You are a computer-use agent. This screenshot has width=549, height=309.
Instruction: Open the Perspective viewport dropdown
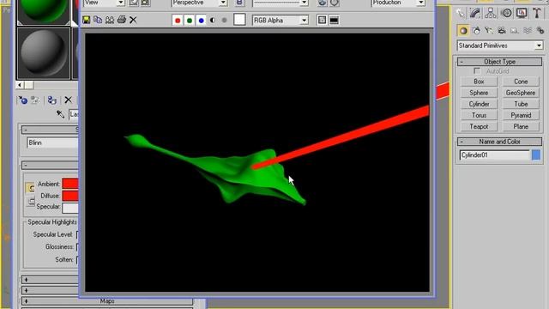click(x=199, y=3)
